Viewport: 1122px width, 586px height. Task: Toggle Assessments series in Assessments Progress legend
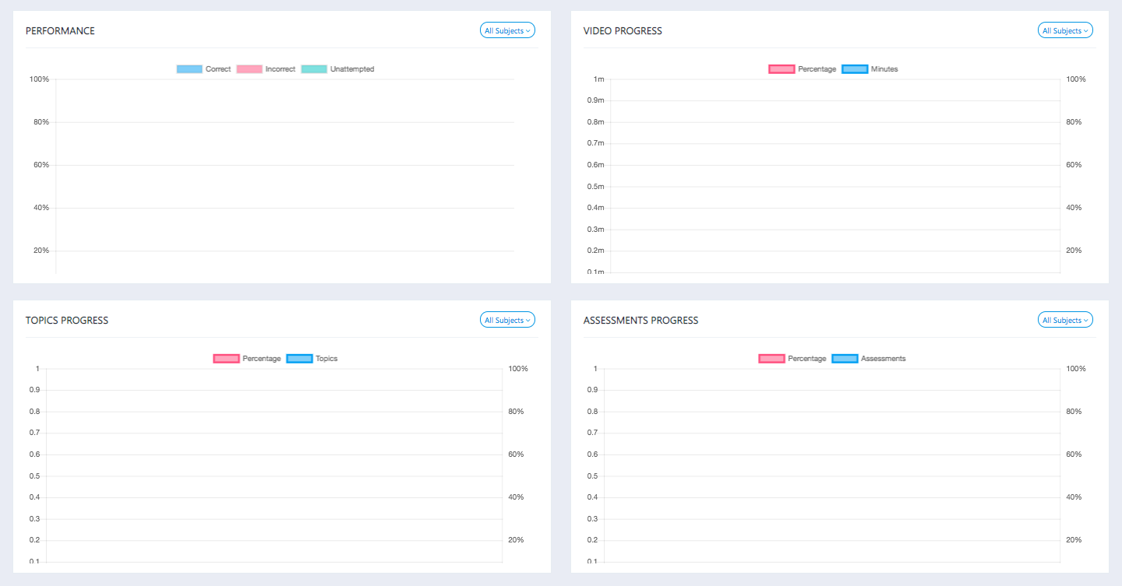(869, 359)
